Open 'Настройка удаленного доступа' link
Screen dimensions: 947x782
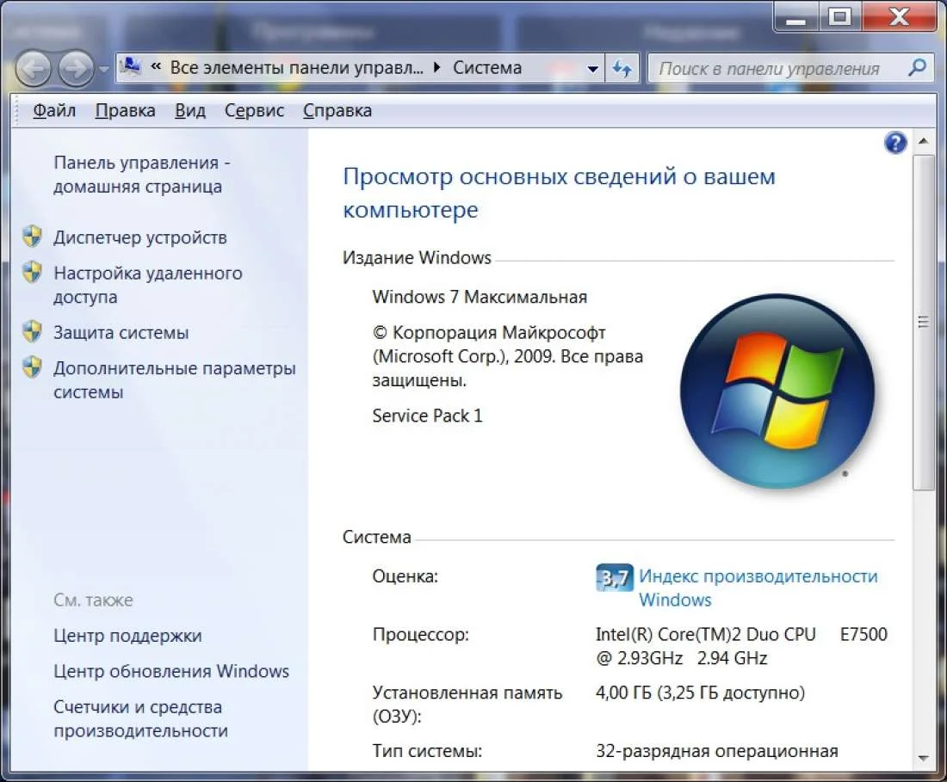148,285
